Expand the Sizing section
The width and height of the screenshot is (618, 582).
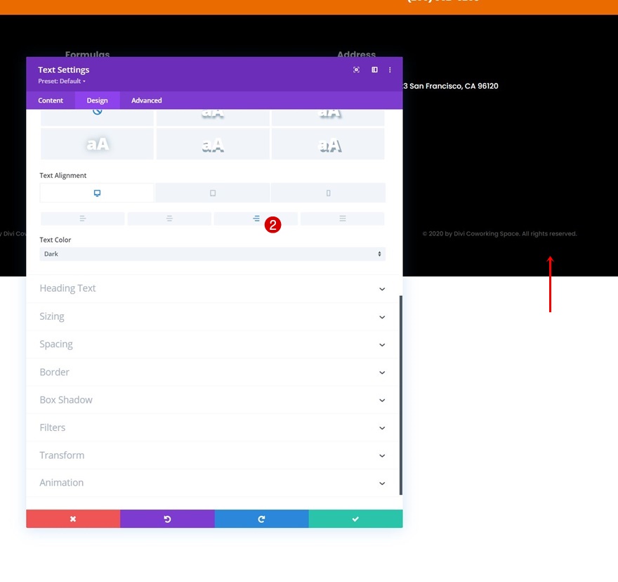212,316
